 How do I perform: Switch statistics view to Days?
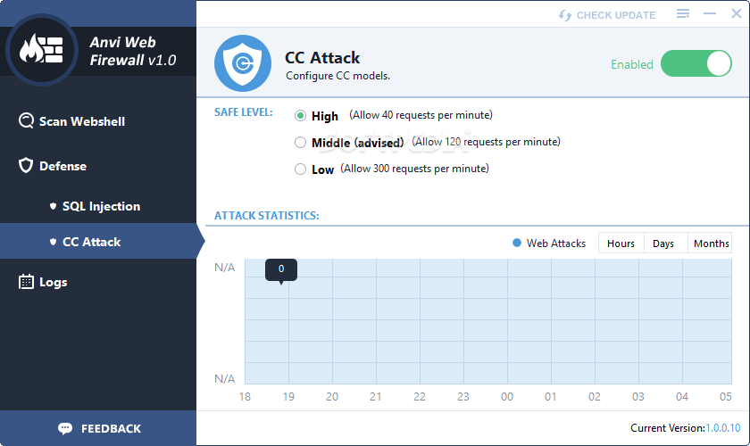(x=666, y=244)
